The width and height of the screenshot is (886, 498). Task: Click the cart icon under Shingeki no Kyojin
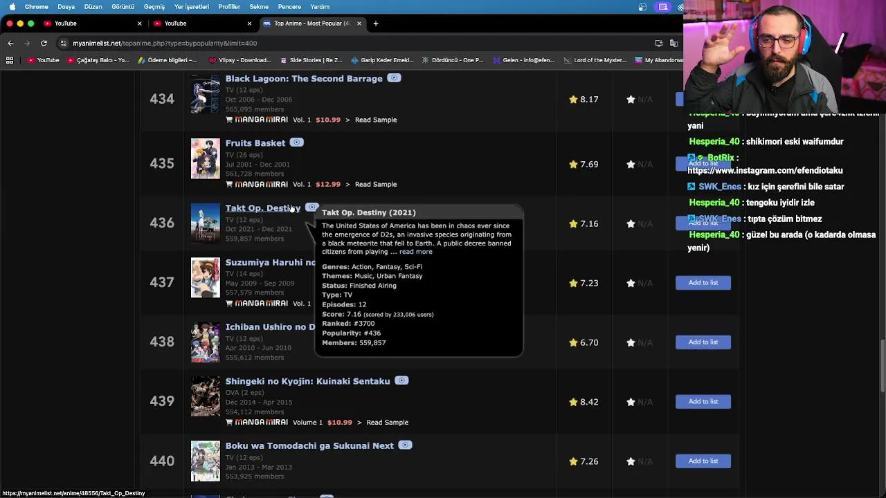229,423
